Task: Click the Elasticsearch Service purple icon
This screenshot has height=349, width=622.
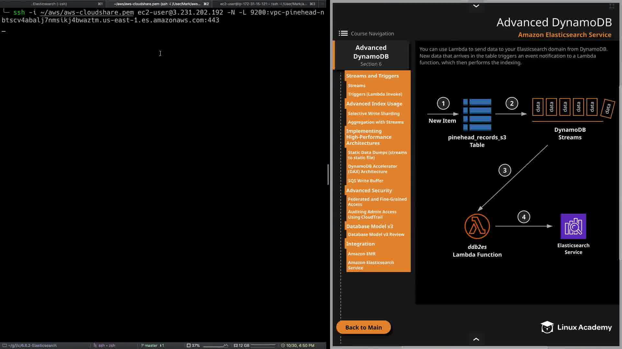Action: click(573, 226)
